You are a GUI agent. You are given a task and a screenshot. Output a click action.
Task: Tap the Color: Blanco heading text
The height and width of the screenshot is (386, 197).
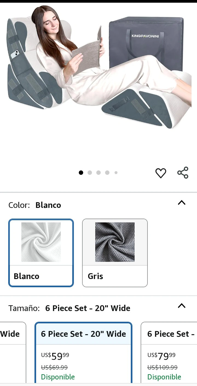click(x=35, y=205)
